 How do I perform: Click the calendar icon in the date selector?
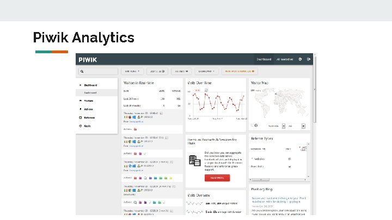point(163,71)
